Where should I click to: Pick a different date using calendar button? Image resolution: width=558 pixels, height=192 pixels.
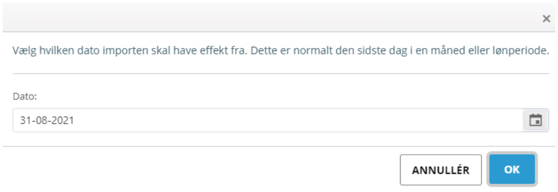coord(536,120)
